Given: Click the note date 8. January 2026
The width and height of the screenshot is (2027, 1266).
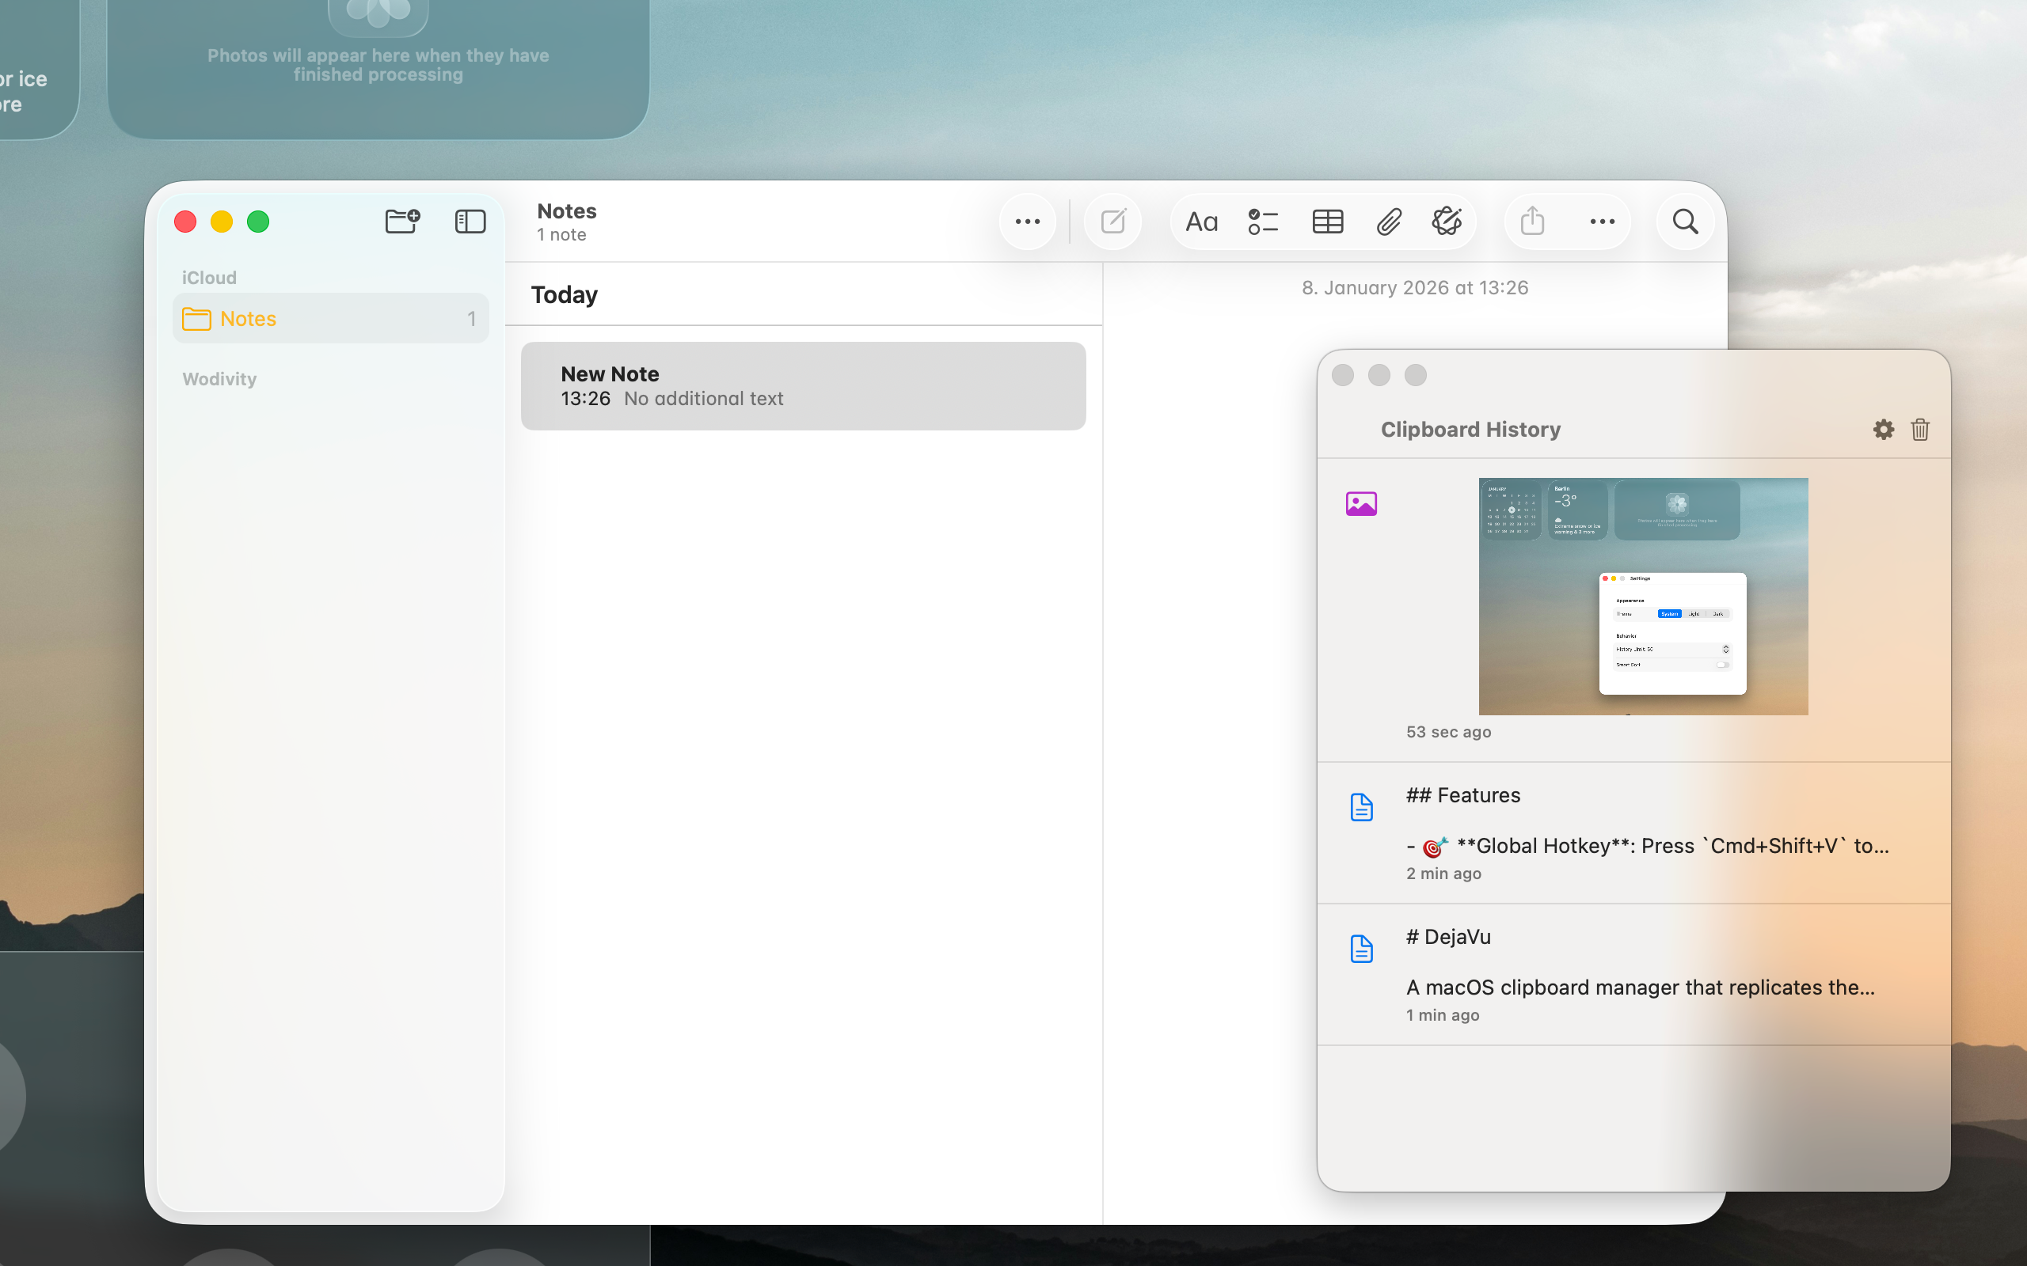Looking at the screenshot, I should coord(1415,288).
